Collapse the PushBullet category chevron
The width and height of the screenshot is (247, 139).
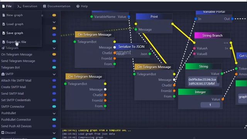[x=54, y=113]
